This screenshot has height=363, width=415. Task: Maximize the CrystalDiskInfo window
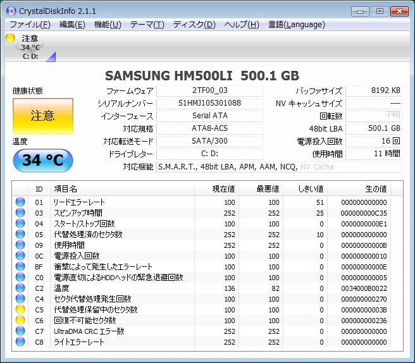click(380, 11)
